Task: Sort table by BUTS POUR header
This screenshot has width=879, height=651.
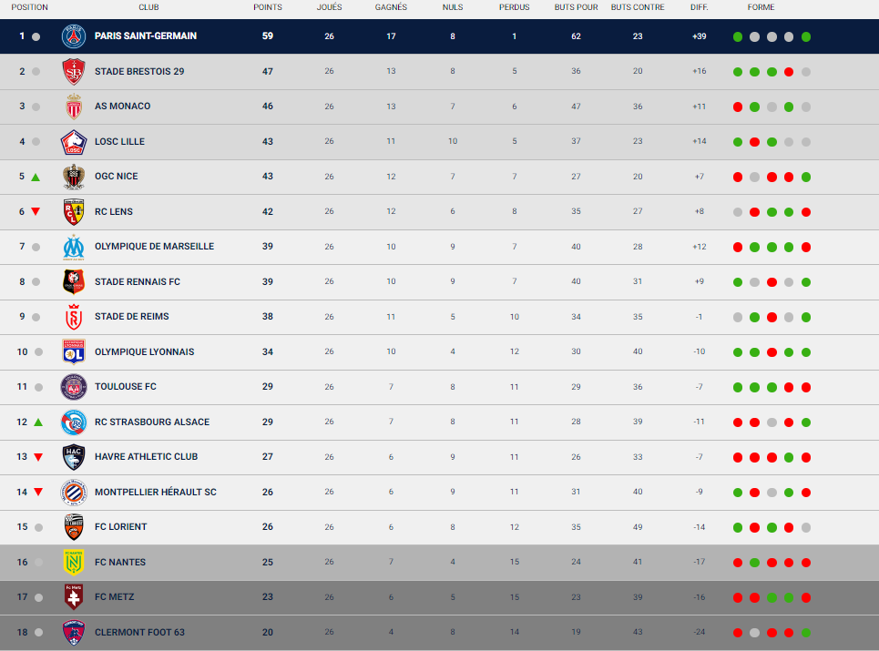Action: point(576,7)
